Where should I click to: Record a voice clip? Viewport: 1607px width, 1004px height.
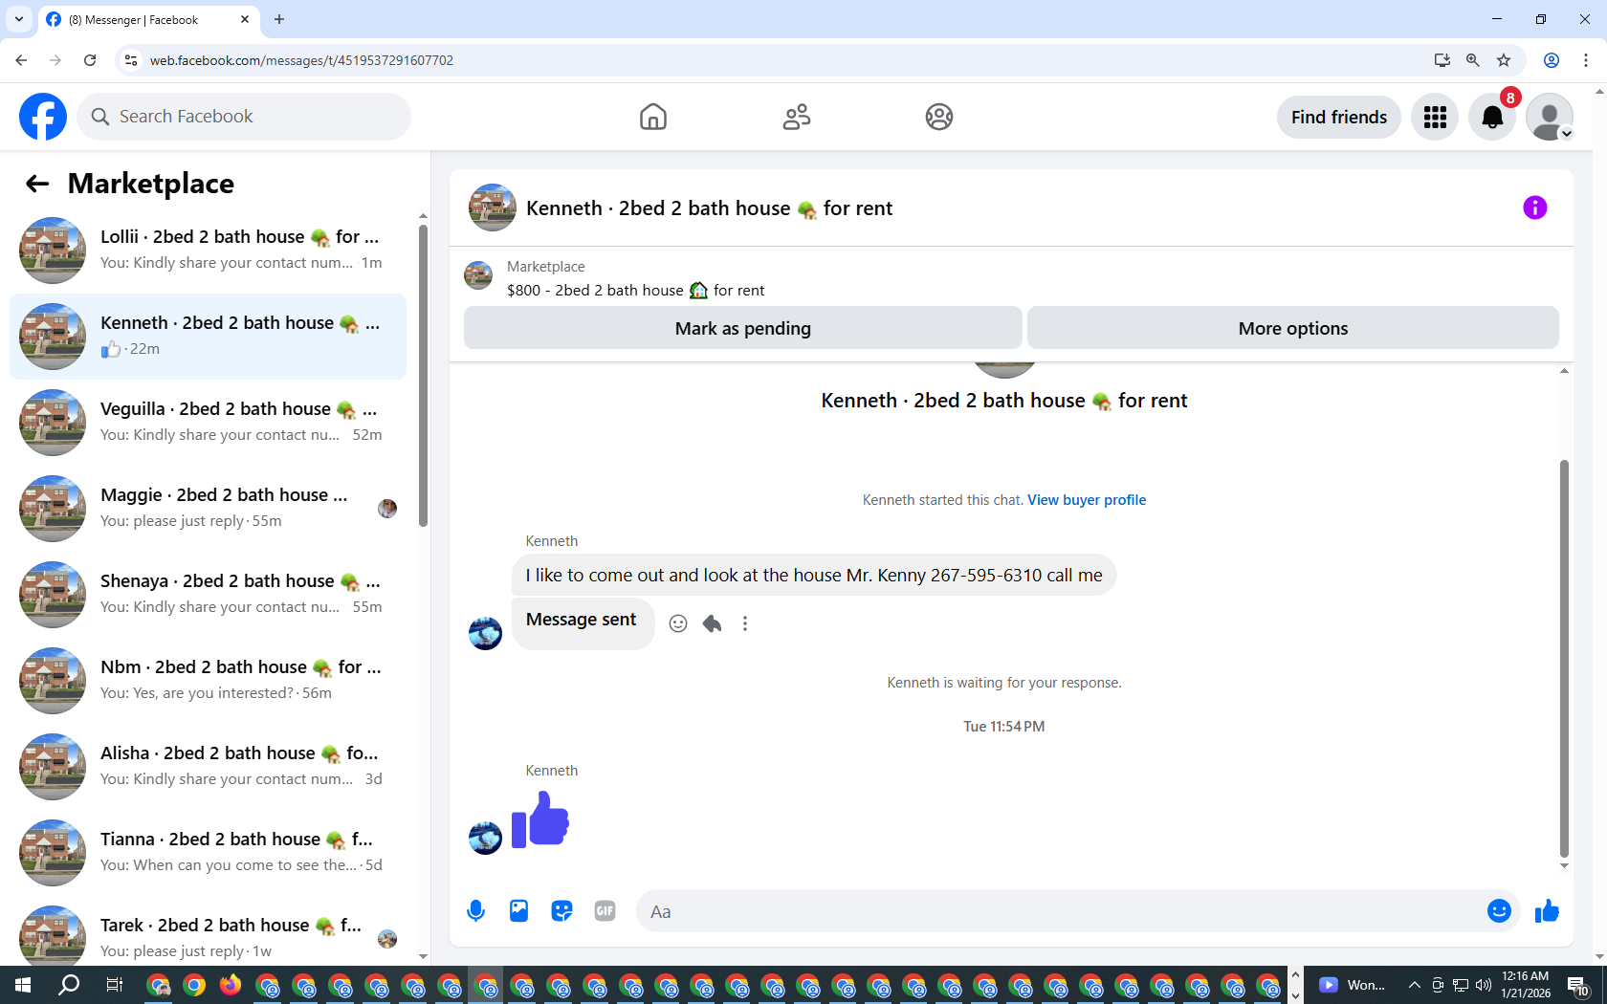(x=475, y=911)
